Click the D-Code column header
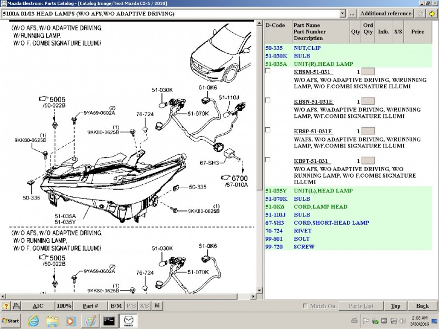439x329 pixels. point(278,31)
